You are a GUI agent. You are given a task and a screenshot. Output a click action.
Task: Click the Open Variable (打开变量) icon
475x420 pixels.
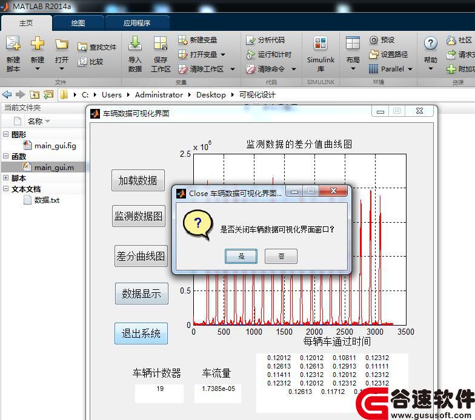point(183,54)
